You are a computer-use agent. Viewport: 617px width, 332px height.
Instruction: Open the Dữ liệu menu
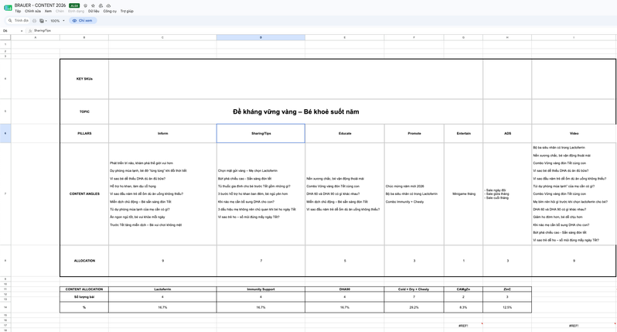(x=94, y=11)
